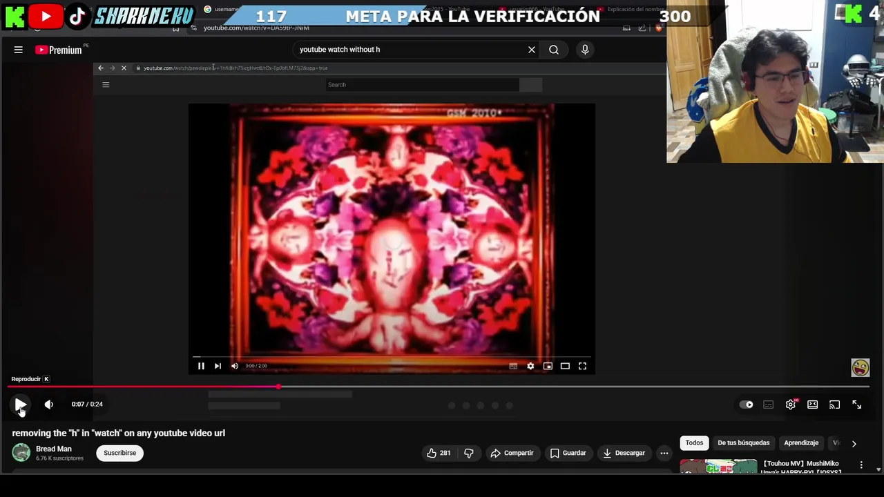Subscribe with the Suscribirse button
884x497 pixels.
[120, 453]
